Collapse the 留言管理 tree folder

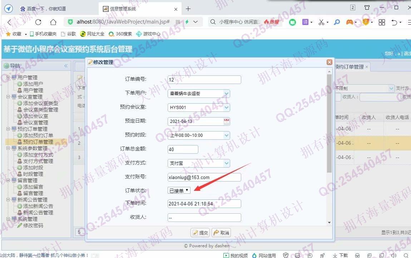coord(8,180)
